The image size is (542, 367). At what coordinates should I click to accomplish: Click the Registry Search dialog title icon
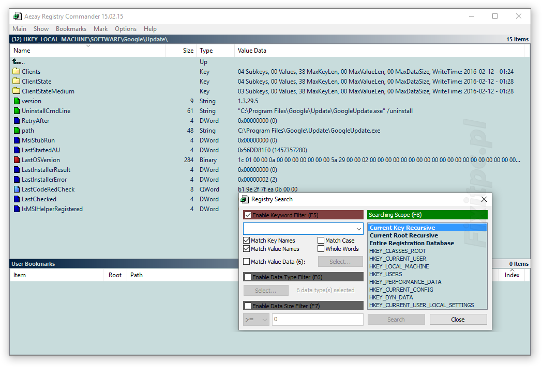point(245,199)
